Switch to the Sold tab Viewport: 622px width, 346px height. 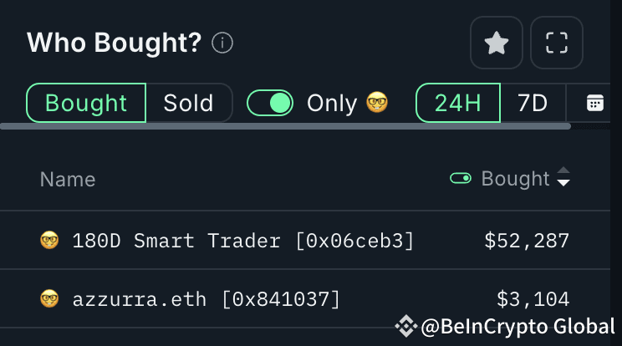188,104
